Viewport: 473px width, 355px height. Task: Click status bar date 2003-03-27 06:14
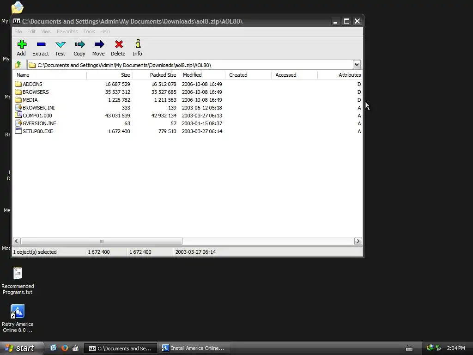(195, 252)
